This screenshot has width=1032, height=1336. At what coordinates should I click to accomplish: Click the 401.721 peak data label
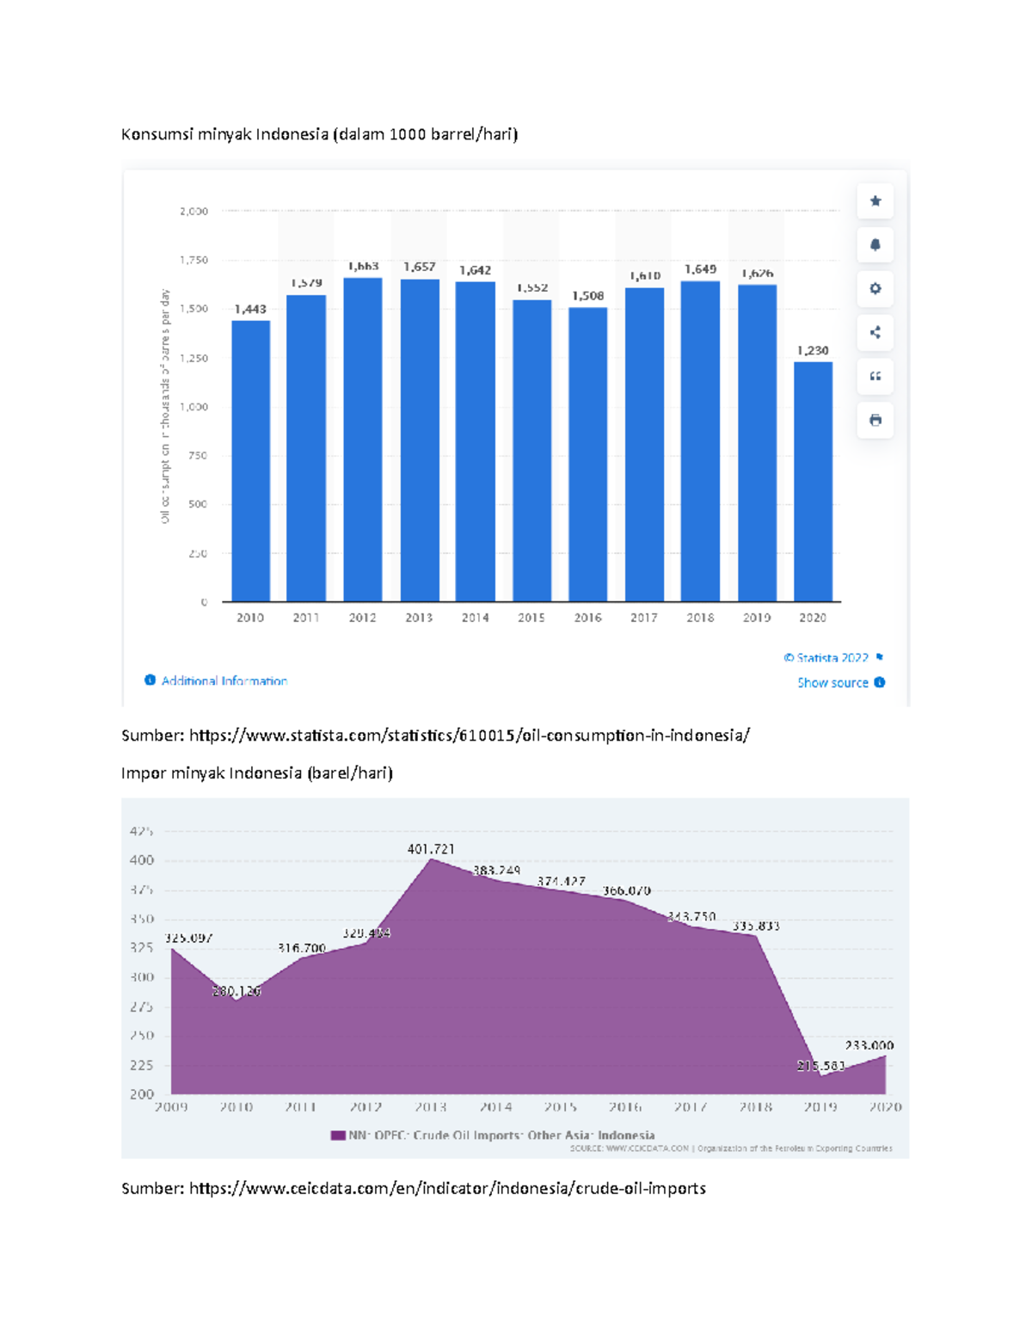pos(431,849)
